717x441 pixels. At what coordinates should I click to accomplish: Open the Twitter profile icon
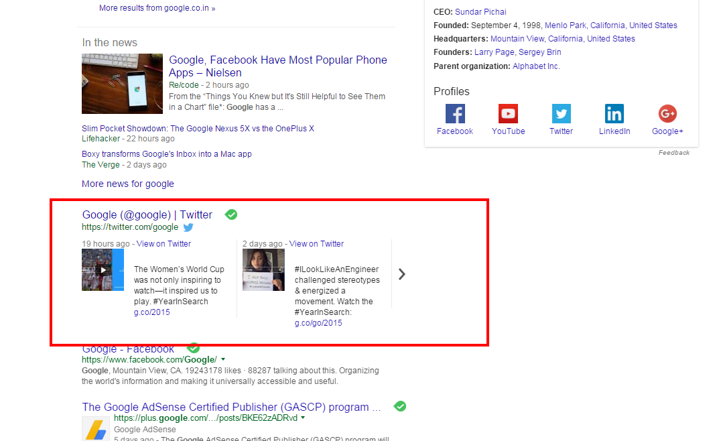coord(561,113)
